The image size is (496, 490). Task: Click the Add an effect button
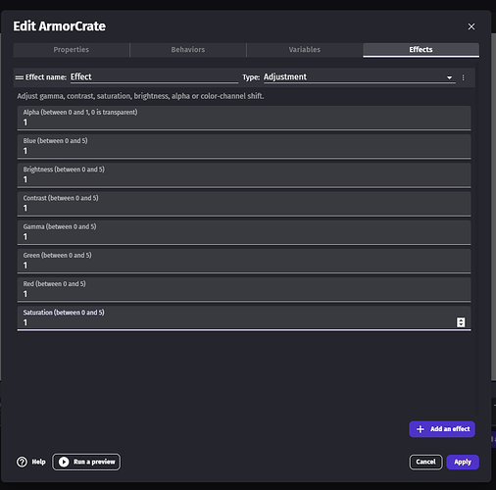442,429
